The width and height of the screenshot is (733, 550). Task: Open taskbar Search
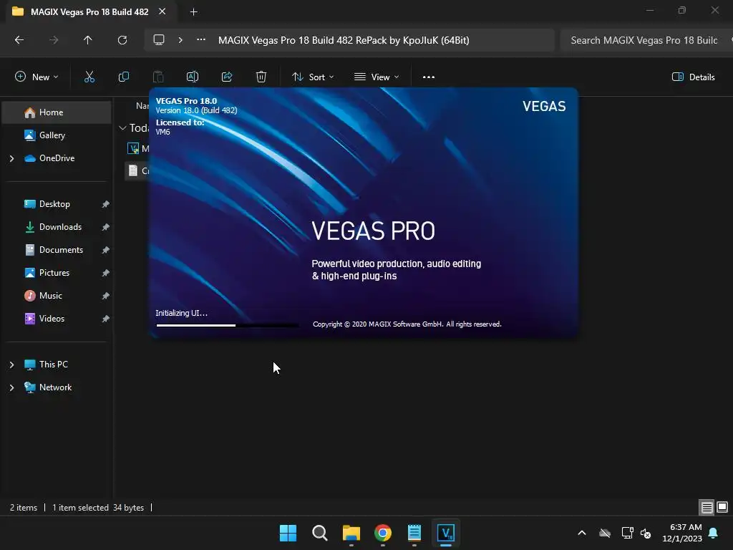pos(320,533)
